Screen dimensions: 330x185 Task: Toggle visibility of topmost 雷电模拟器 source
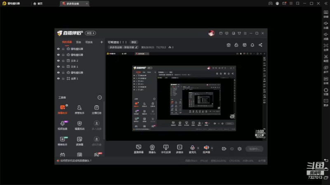[58, 49]
